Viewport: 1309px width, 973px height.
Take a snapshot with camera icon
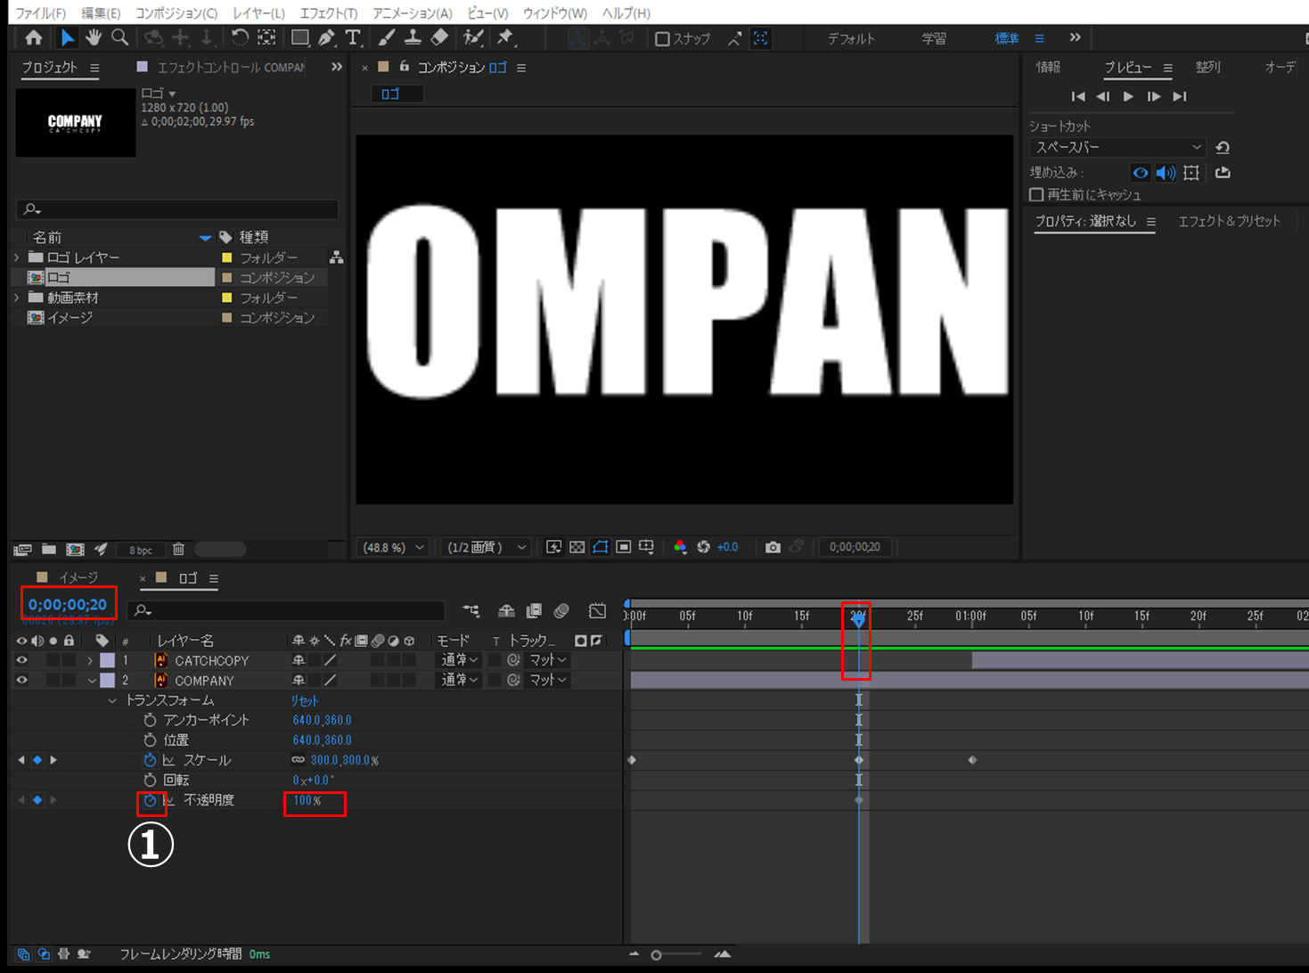pos(773,547)
